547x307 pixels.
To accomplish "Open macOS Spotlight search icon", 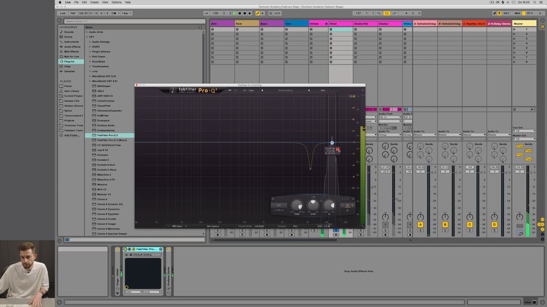I will pyautogui.click(x=534, y=2).
